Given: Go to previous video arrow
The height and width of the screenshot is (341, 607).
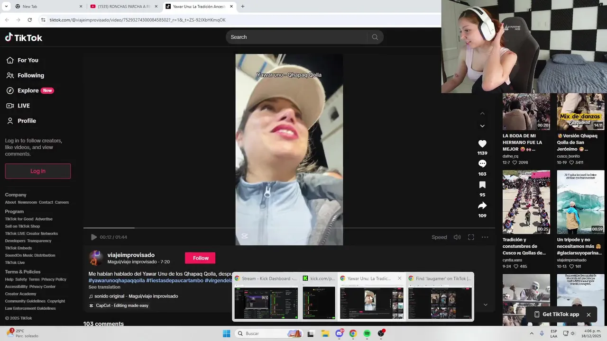Looking at the screenshot, I should [x=482, y=113].
